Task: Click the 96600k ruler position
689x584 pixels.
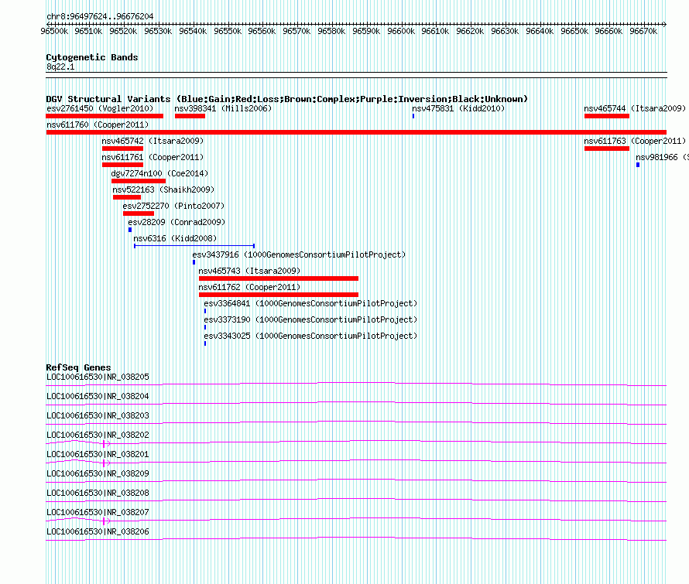Action: click(401, 31)
